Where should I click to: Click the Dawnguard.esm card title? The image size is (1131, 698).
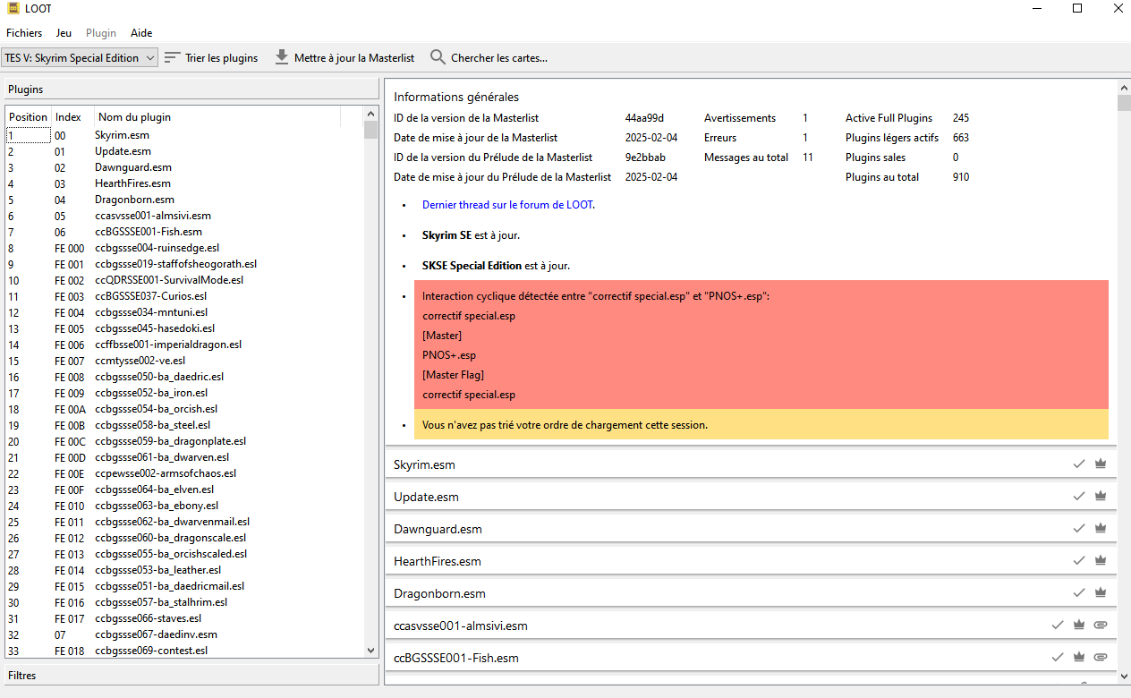point(438,529)
